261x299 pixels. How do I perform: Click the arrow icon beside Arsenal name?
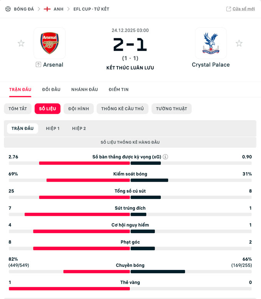(38, 65)
